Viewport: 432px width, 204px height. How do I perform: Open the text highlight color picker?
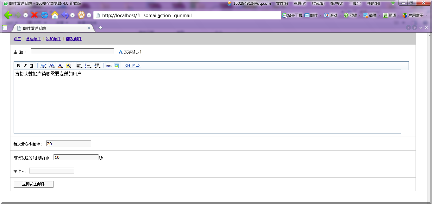coord(68,66)
